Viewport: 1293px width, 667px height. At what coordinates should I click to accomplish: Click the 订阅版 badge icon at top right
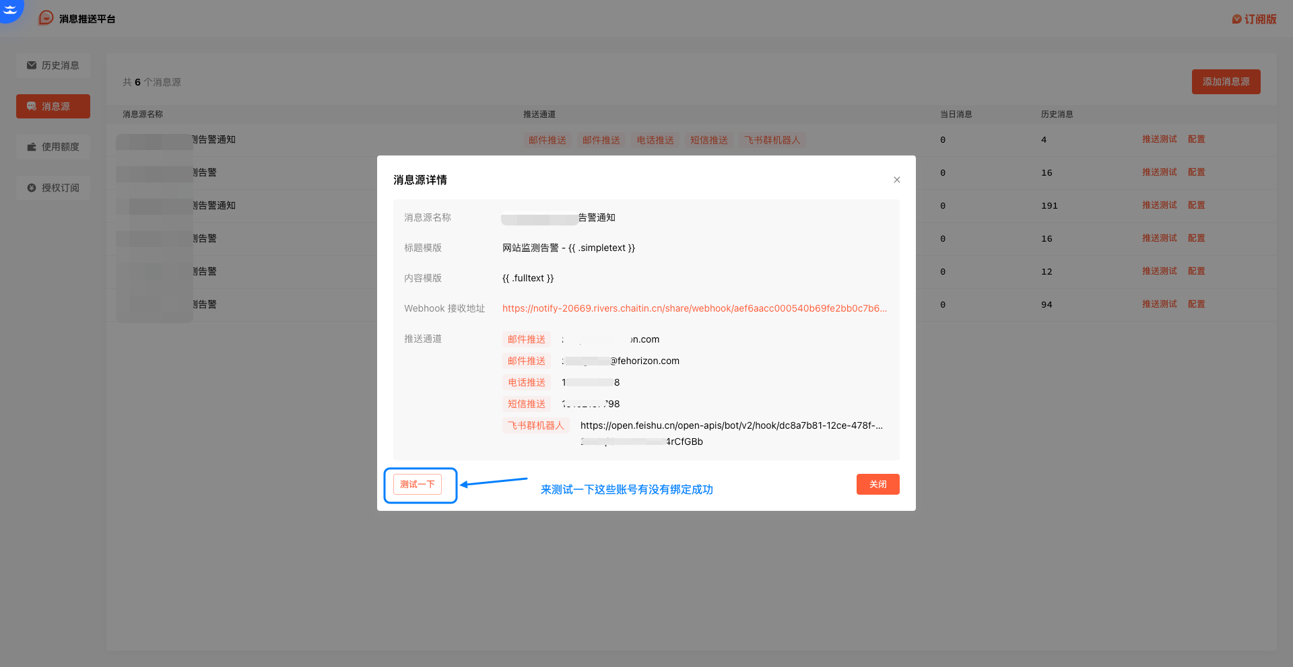pos(1236,20)
